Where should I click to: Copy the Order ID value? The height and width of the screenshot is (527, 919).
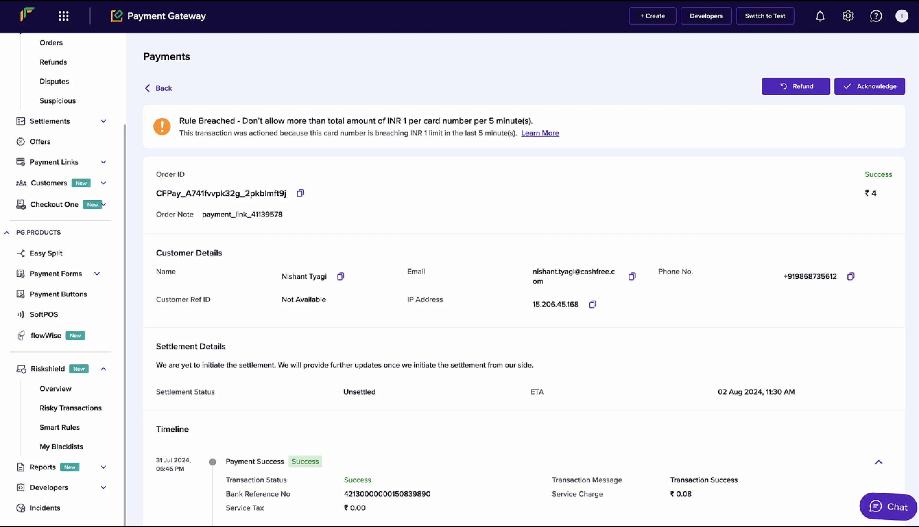(x=300, y=193)
